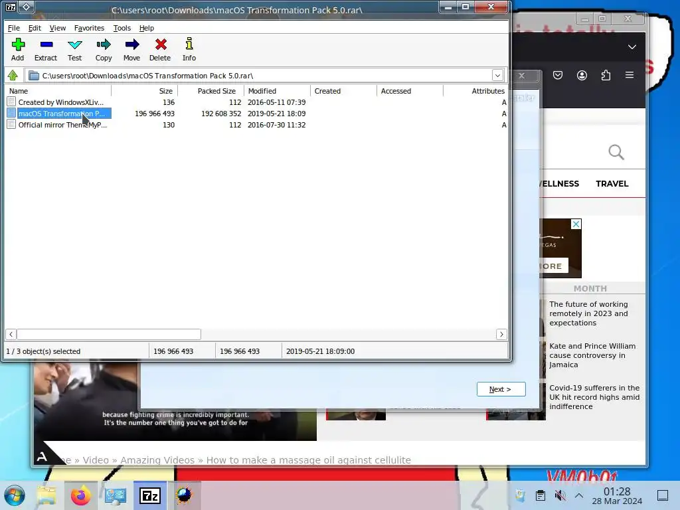
Task: Switch to Firefox in the taskbar
Action: pos(80,495)
